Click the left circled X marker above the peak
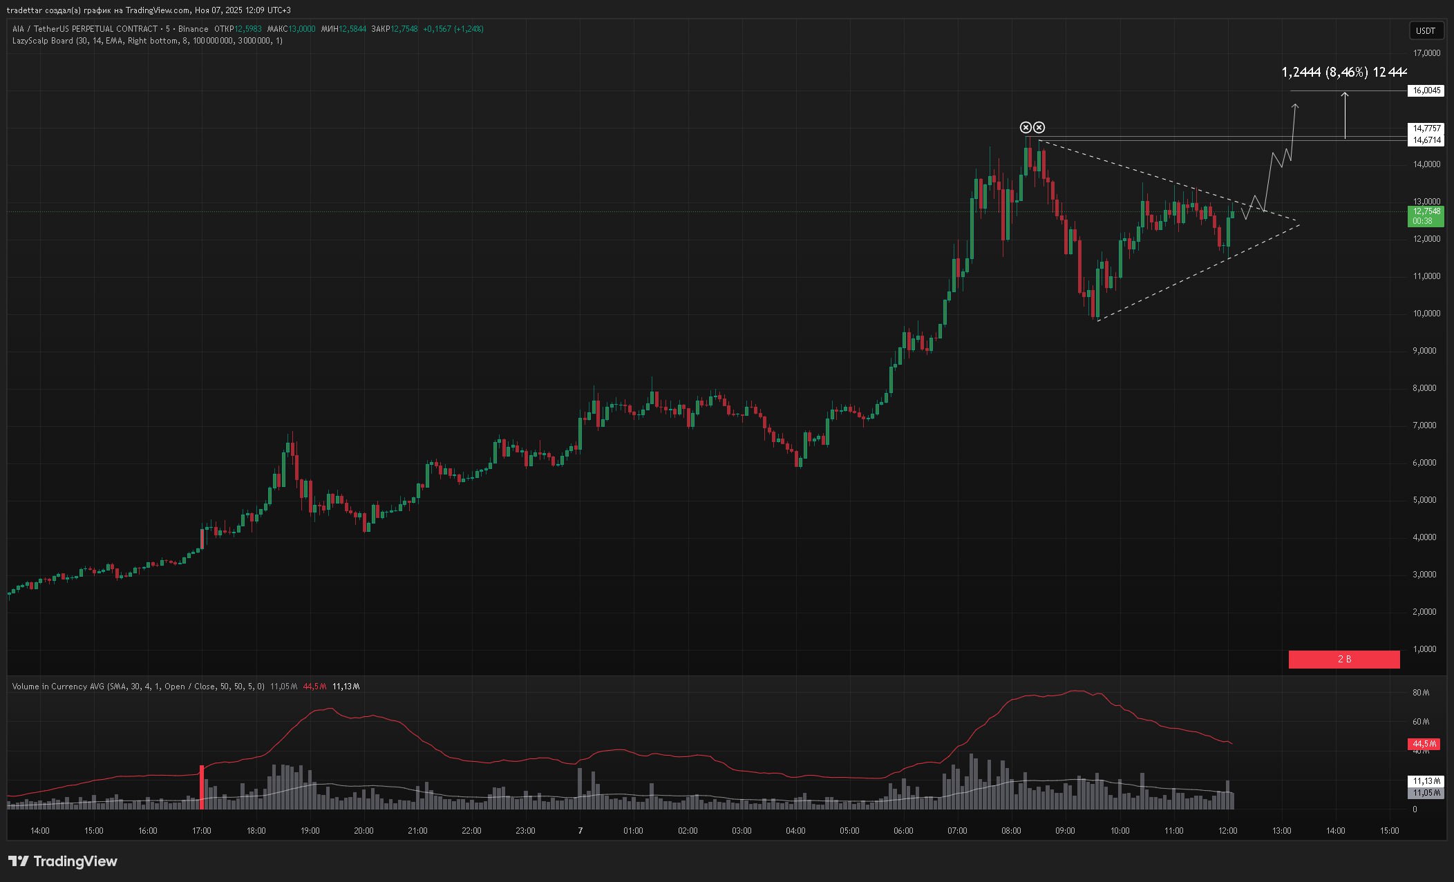The height and width of the screenshot is (882, 1454). click(x=1026, y=127)
